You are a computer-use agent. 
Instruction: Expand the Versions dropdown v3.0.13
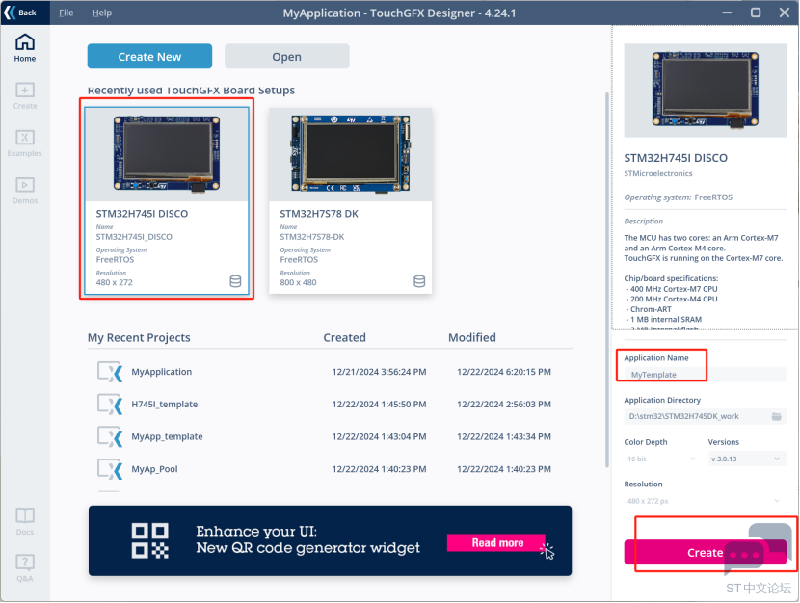point(746,459)
